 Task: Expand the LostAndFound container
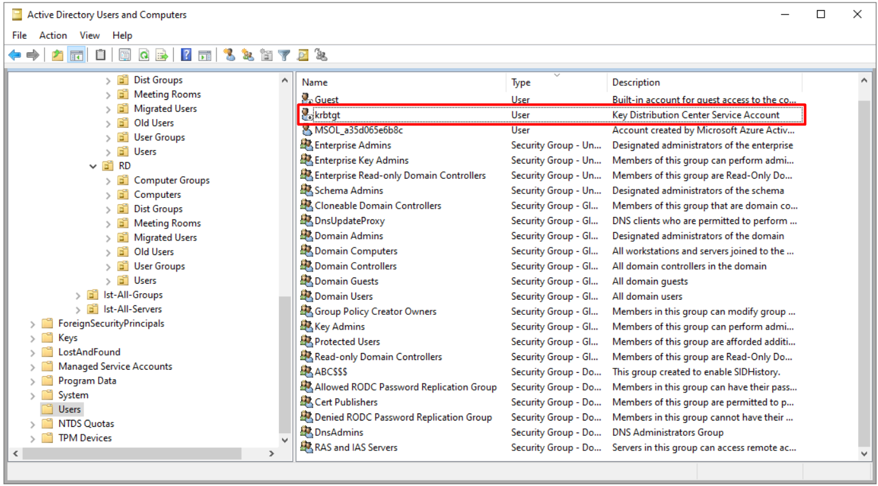[x=32, y=352]
